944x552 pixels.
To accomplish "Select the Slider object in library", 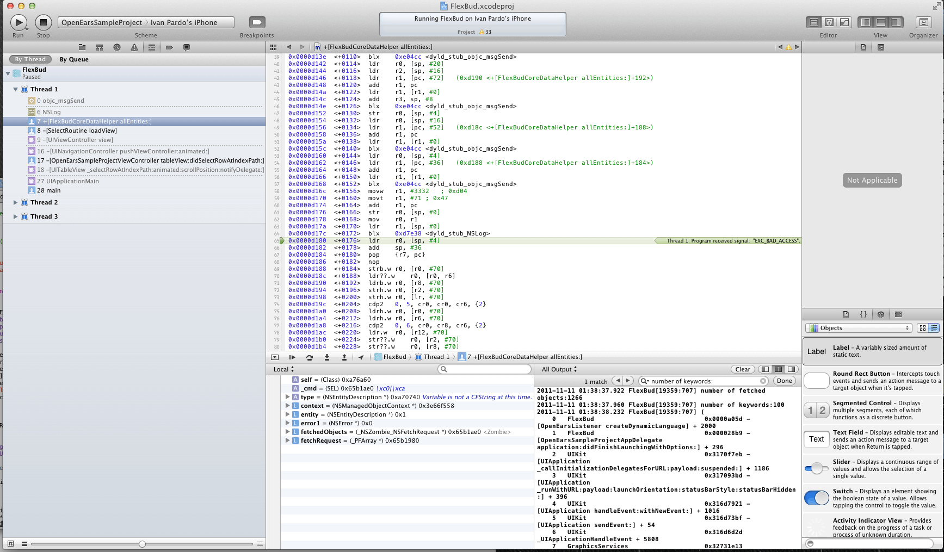I will [x=872, y=469].
